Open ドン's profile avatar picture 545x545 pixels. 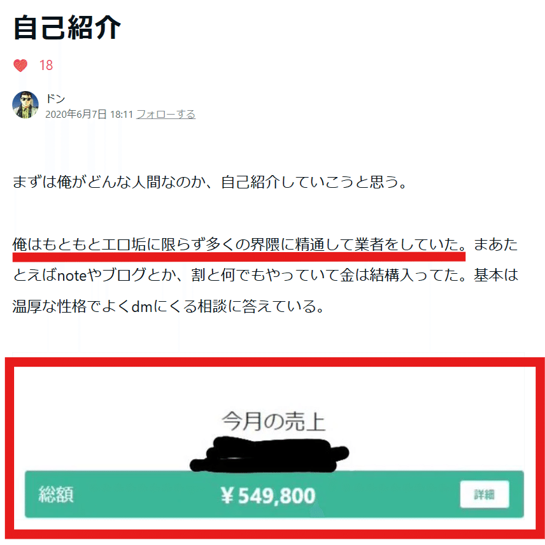click(25, 104)
